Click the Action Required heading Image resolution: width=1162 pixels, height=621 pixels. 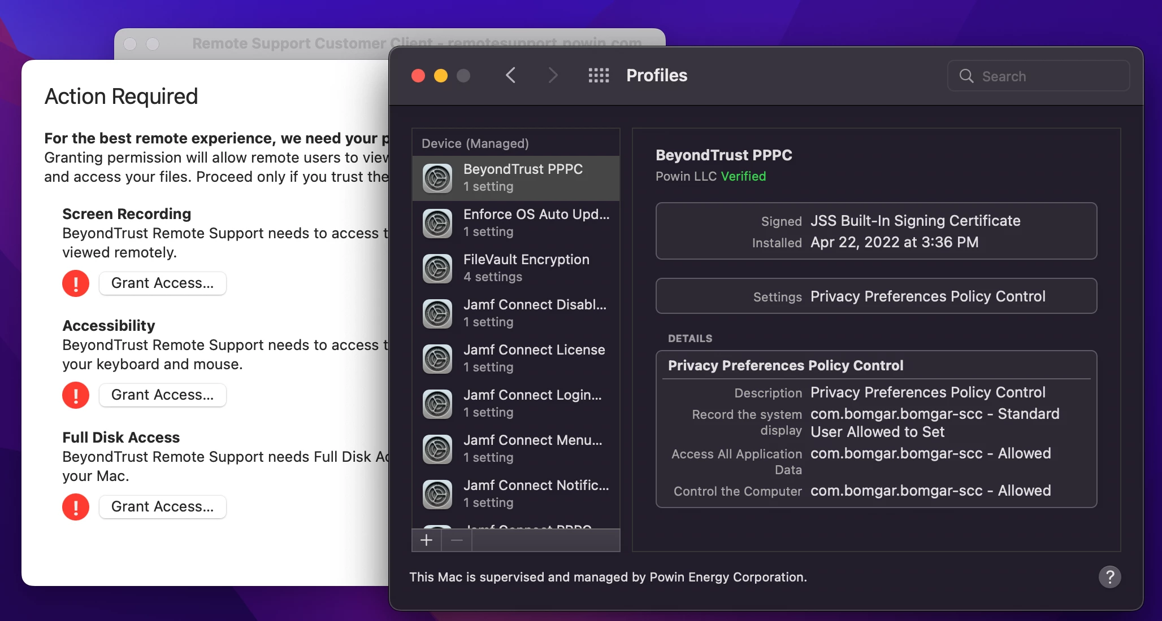click(122, 97)
